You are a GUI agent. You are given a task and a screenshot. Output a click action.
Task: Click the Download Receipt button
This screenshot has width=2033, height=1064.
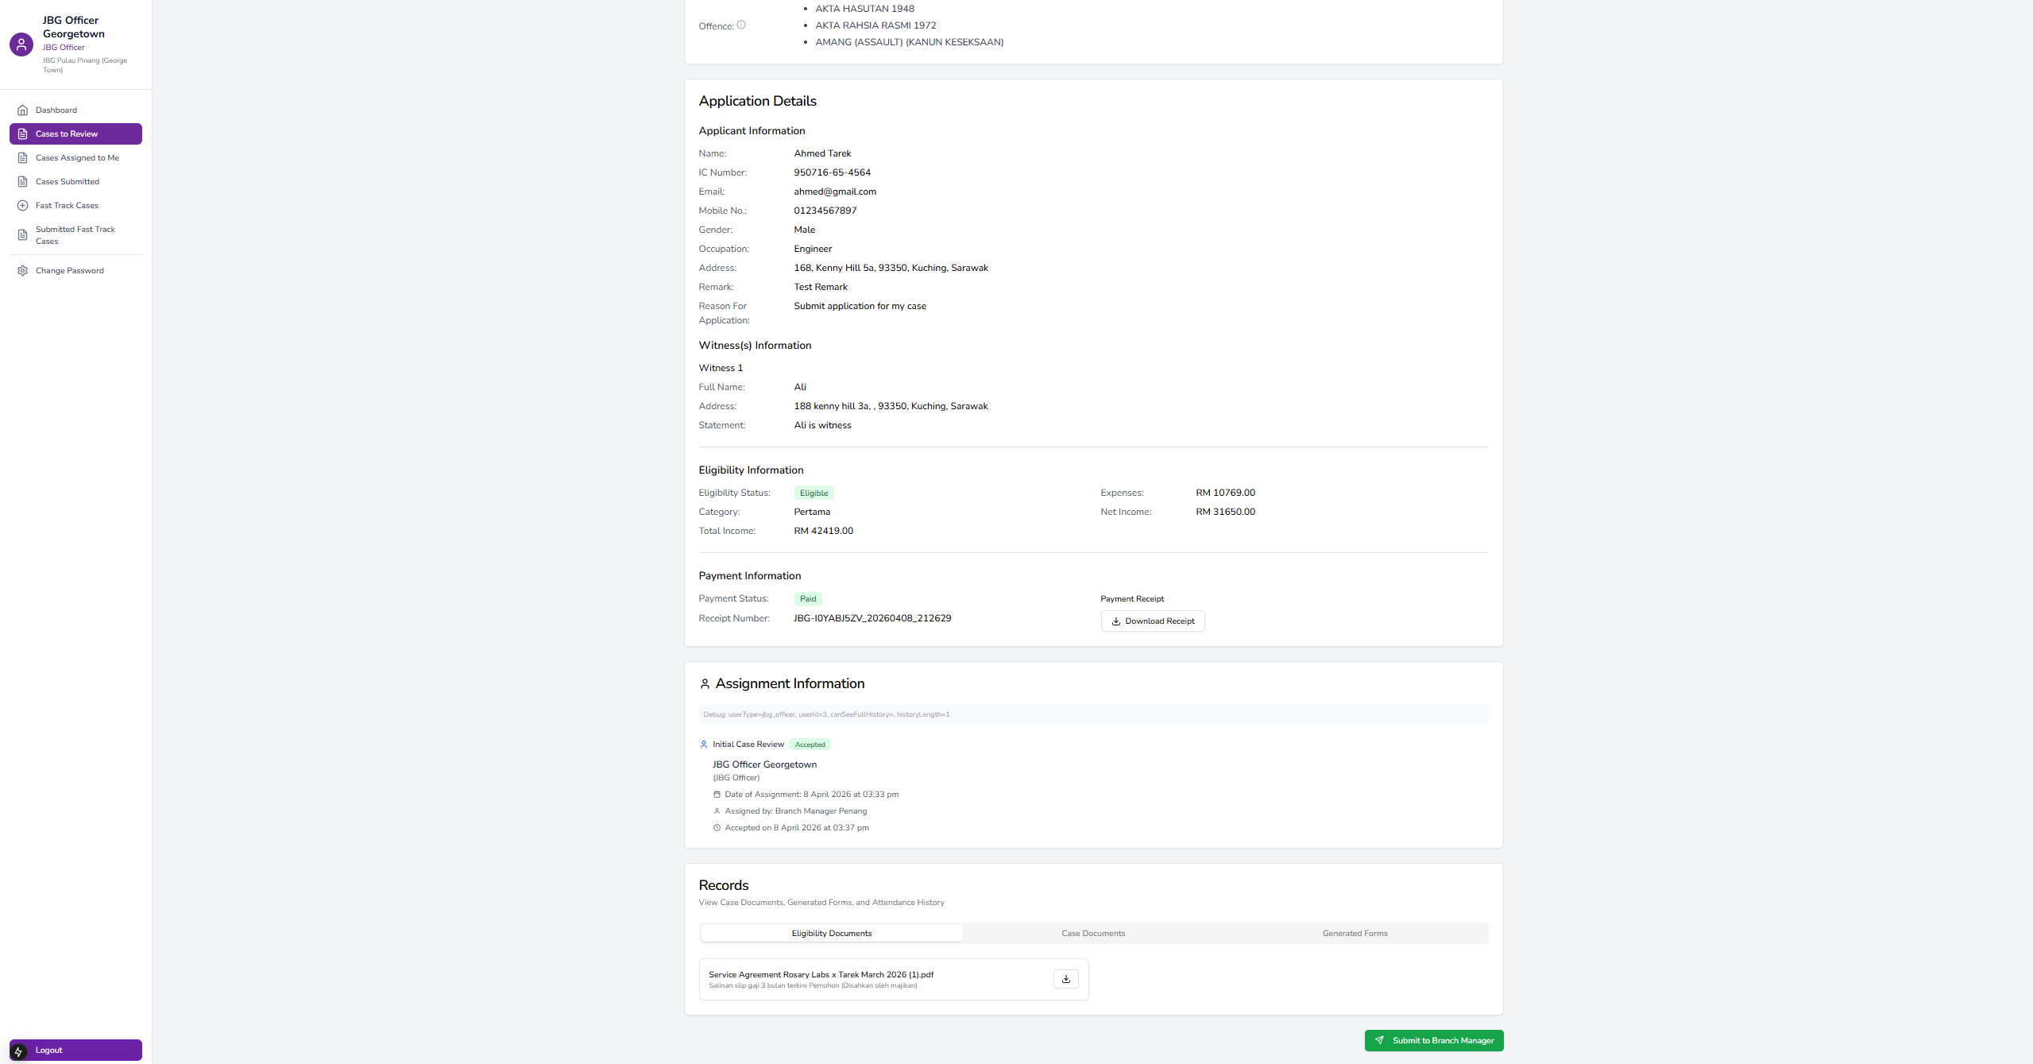1152,621
